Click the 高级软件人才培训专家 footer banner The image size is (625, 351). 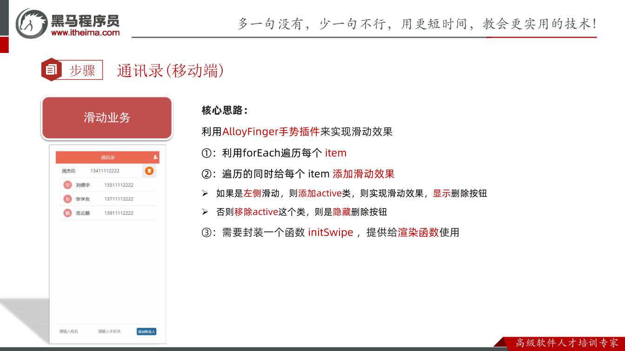click(567, 343)
